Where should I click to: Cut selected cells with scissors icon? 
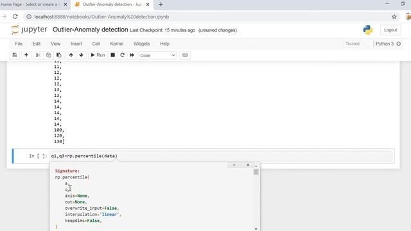38,55
